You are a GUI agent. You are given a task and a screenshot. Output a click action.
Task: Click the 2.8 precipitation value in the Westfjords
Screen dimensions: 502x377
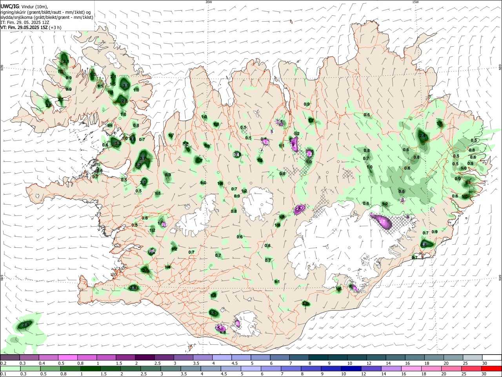pyautogui.click(x=125, y=101)
